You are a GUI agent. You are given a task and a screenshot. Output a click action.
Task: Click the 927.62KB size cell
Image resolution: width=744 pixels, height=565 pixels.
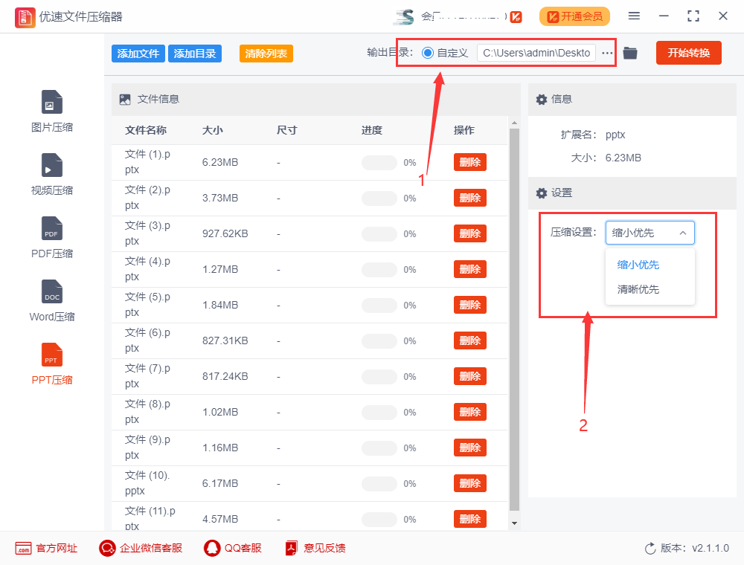pos(225,233)
